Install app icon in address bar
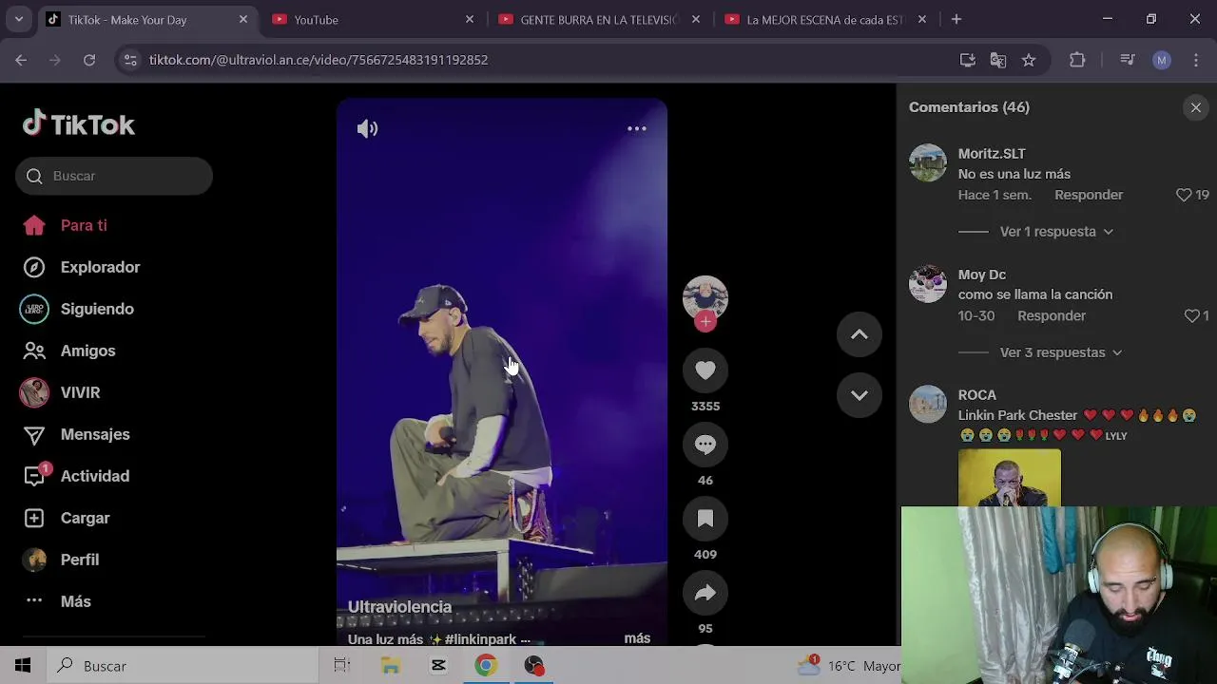1217x684 pixels. [x=968, y=60]
